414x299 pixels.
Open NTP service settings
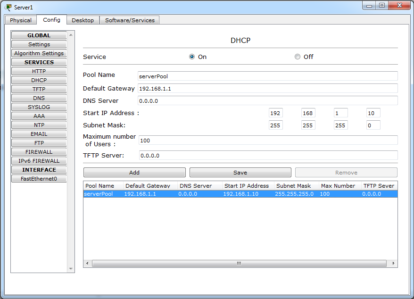pos(39,125)
